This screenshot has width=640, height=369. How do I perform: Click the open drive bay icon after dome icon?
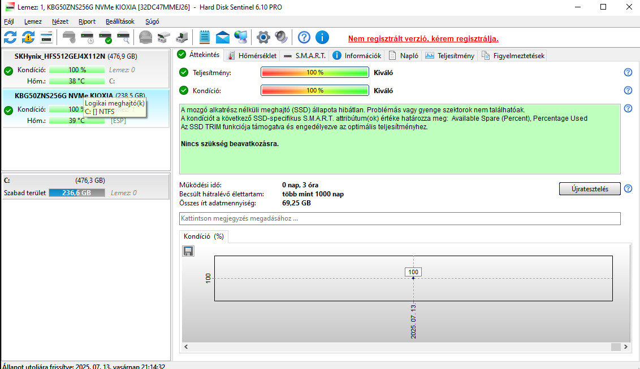click(163, 37)
